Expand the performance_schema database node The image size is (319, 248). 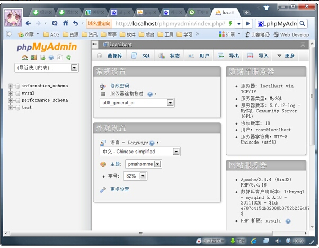(11, 100)
